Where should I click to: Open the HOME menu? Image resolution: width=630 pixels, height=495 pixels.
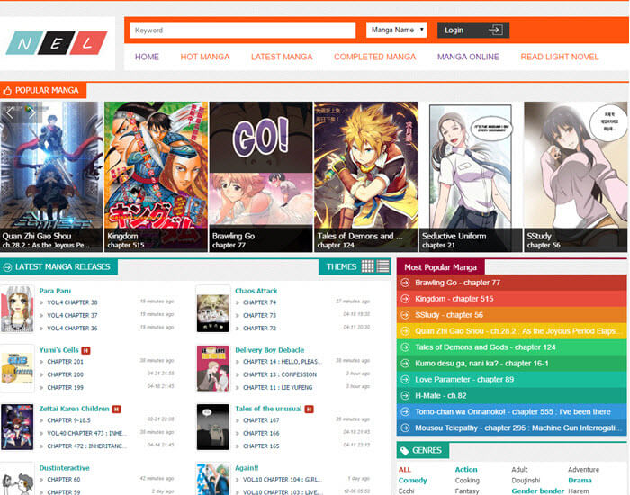147,57
